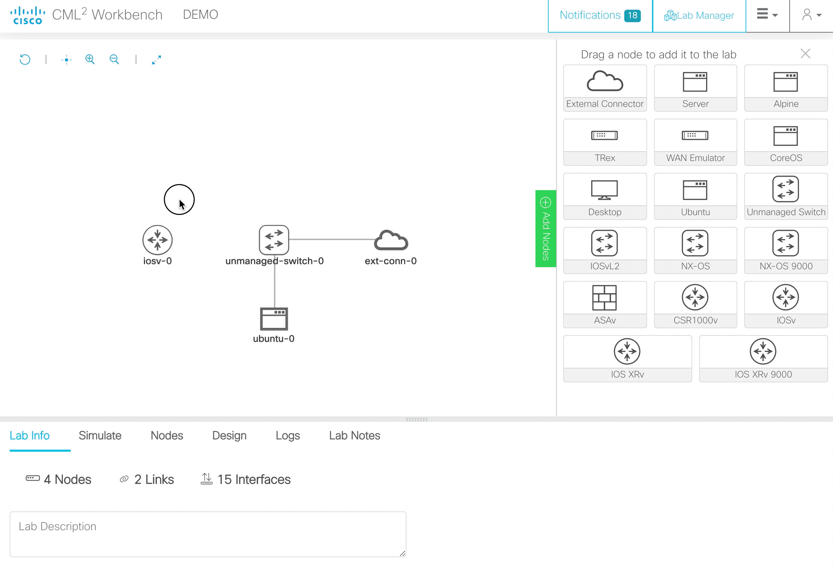Go to Lab Manager
Image resolution: width=833 pixels, height=569 pixels.
[699, 15]
